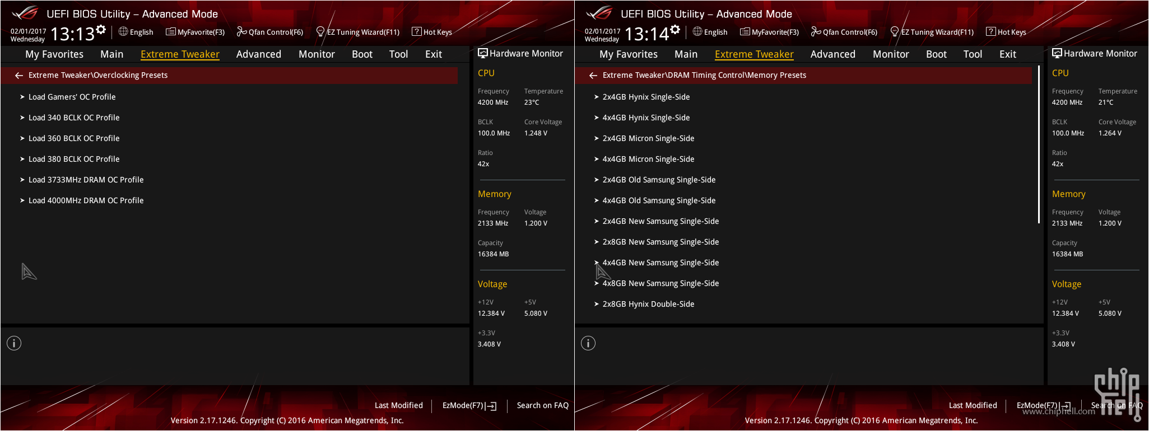
Task: Click Search on FAQ in the left window
Action: tap(542, 405)
